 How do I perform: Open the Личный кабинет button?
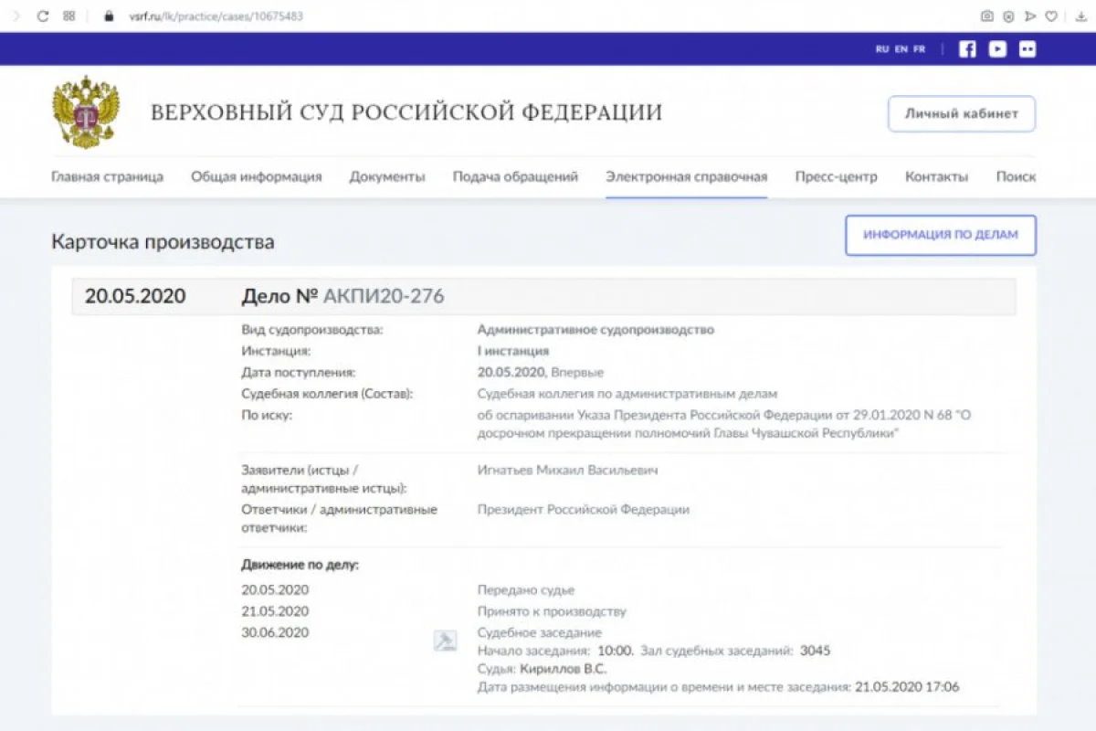point(962,114)
